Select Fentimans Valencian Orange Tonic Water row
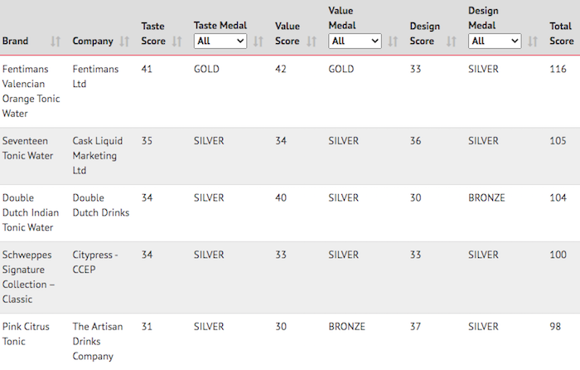The width and height of the screenshot is (580, 370). pos(290,91)
